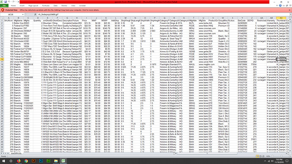Open Firefox from the taskbar
The width and height of the screenshot is (292, 164).
tap(19, 161)
